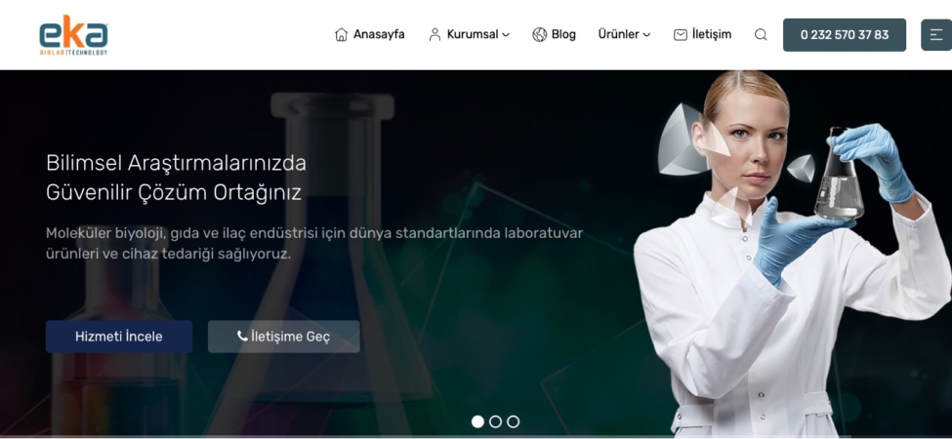The image size is (952, 439).
Task: Switch to the third slide dot
Action: (513, 421)
